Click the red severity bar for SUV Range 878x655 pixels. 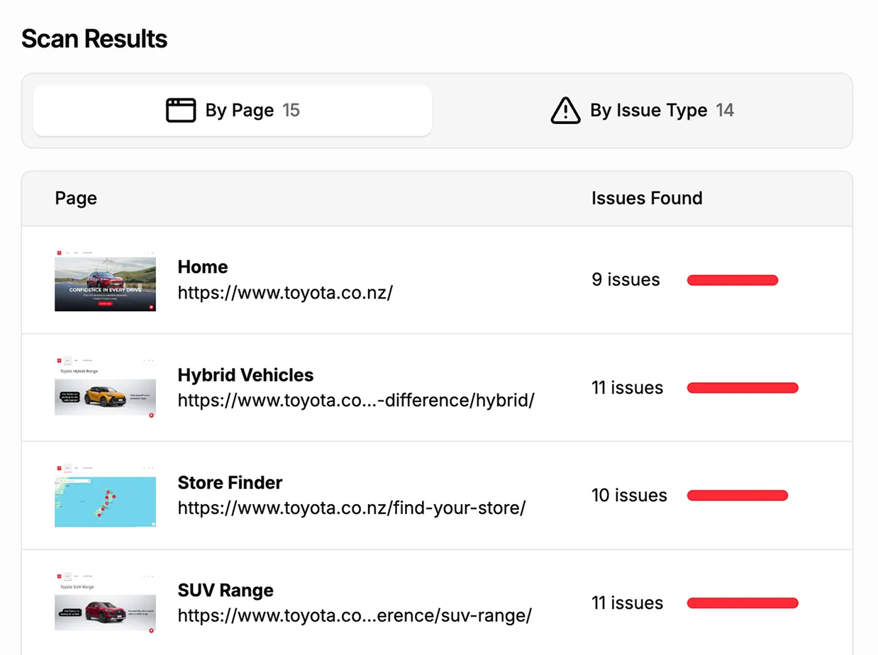pyautogui.click(x=743, y=603)
